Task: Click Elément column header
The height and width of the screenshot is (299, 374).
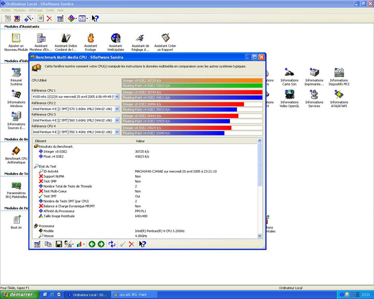Action: (83, 141)
